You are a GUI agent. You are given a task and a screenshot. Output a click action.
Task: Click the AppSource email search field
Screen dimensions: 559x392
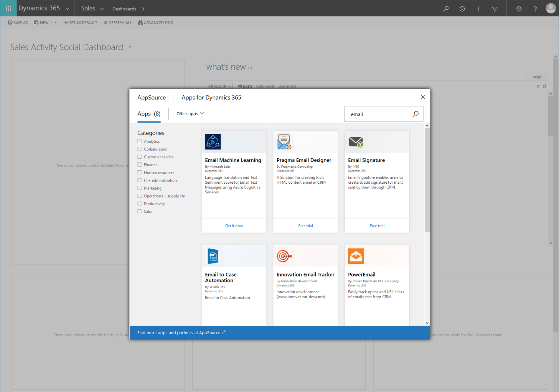pos(379,114)
